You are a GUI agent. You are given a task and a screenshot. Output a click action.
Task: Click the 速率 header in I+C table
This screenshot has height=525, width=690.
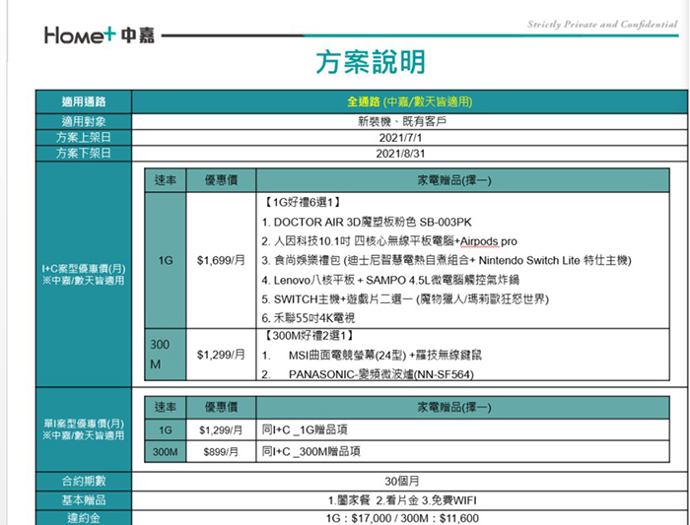tap(166, 180)
